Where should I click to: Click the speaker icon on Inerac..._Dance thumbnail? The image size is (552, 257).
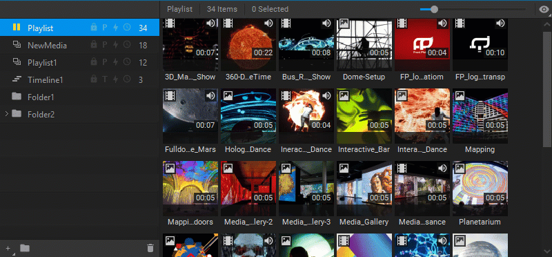[326, 96]
